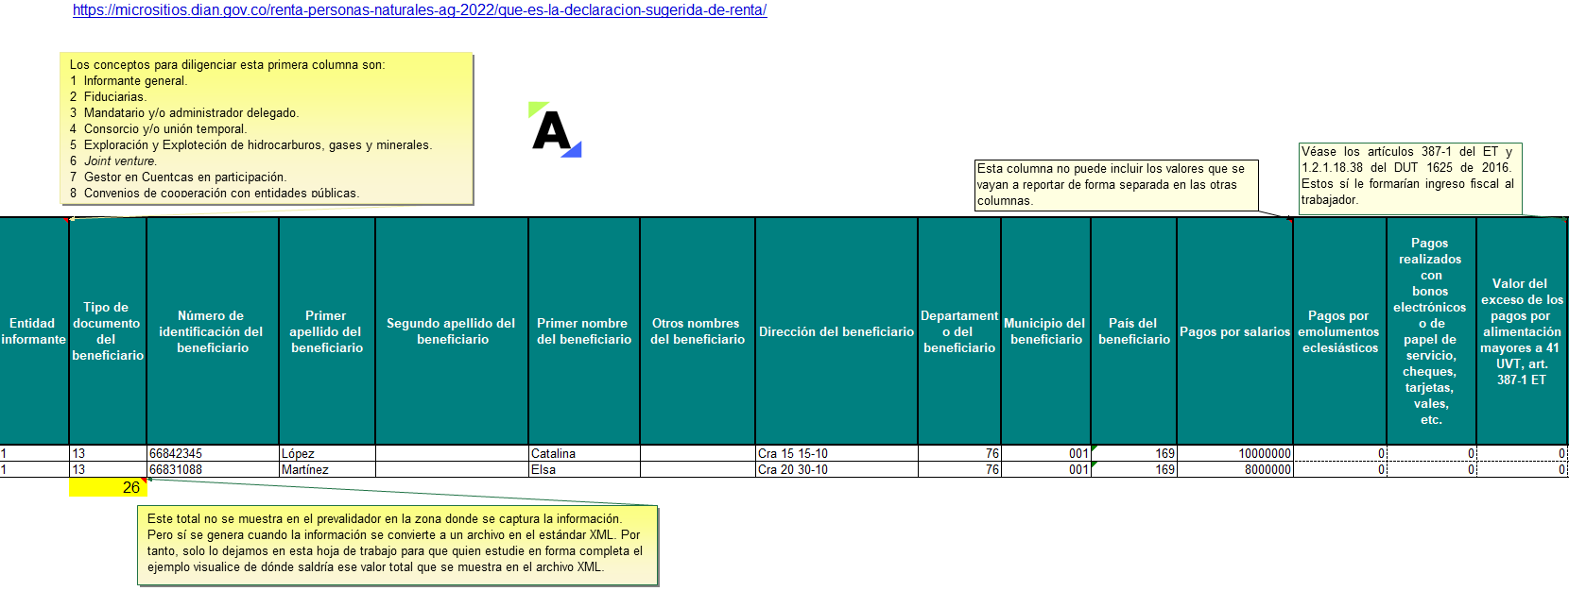Image resolution: width=1569 pixels, height=591 pixels.
Task: Select emolumentos eclesiásticos 0 in Martínez row
Action: [1339, 469]
